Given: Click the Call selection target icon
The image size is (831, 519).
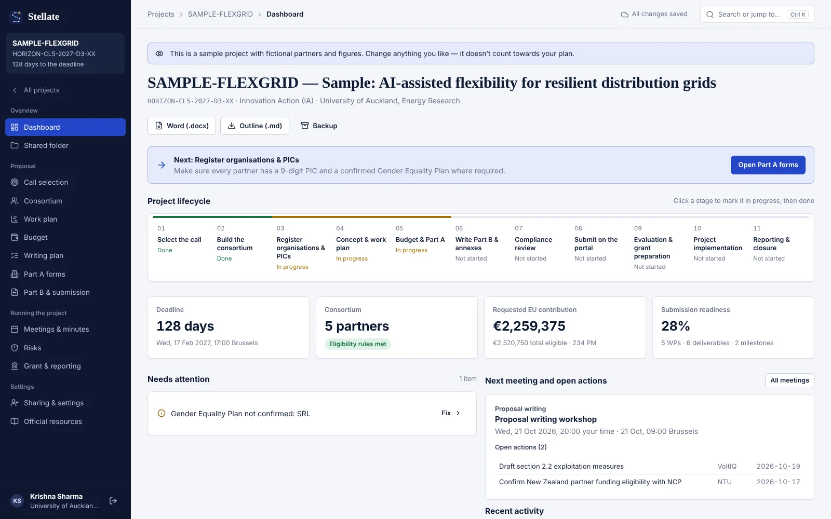Looking at the screenshot, I should point(15,182).
